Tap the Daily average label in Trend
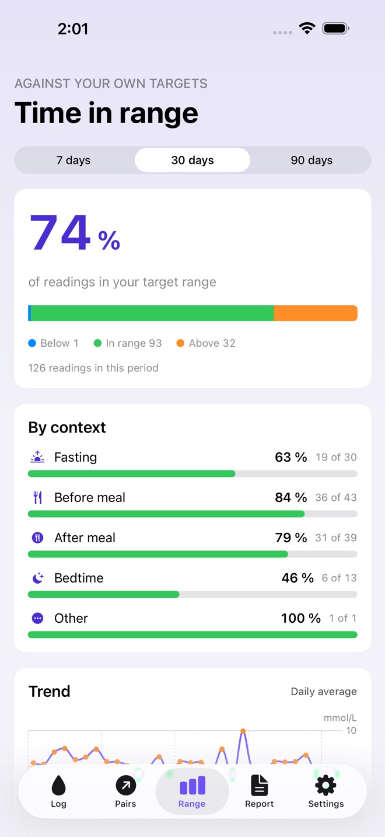Viewport: 385px width, 837px height. pos(324,692)
